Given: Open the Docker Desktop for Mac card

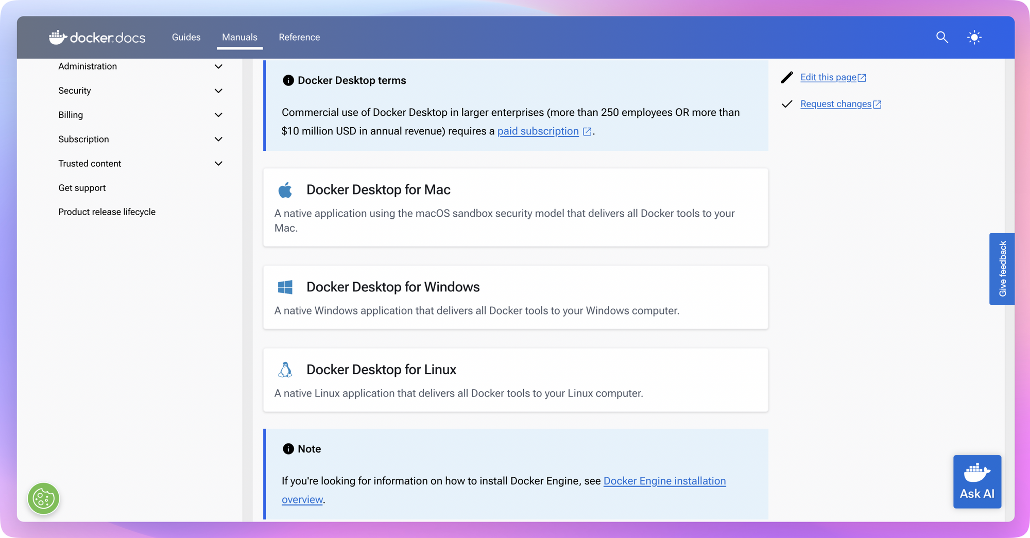Looking at the screenshot, I should point(516,207).
